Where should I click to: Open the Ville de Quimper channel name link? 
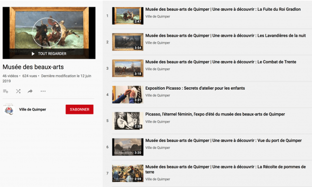coord(32,109)
